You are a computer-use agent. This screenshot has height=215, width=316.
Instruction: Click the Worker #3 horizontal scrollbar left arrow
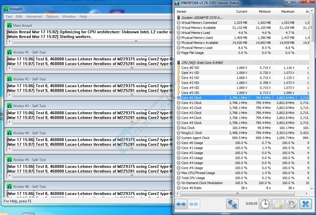[x=9, y=122]
